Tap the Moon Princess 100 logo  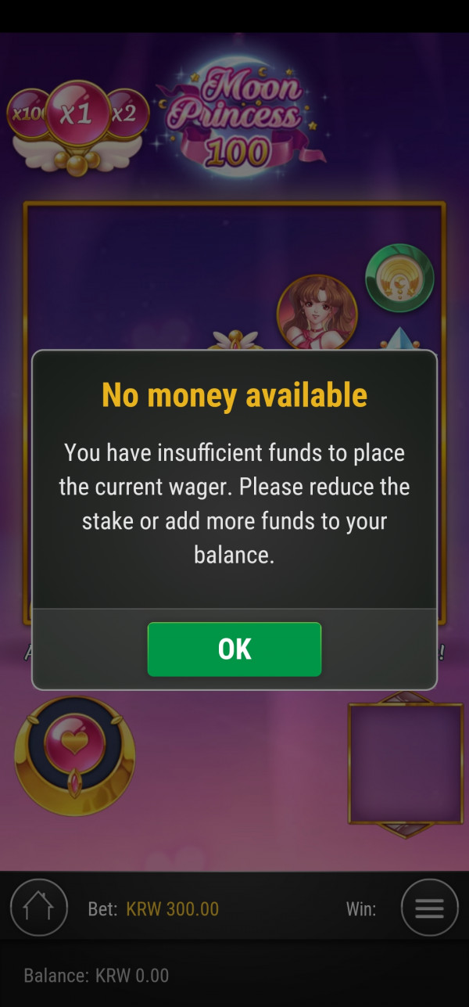pos(238,114)
